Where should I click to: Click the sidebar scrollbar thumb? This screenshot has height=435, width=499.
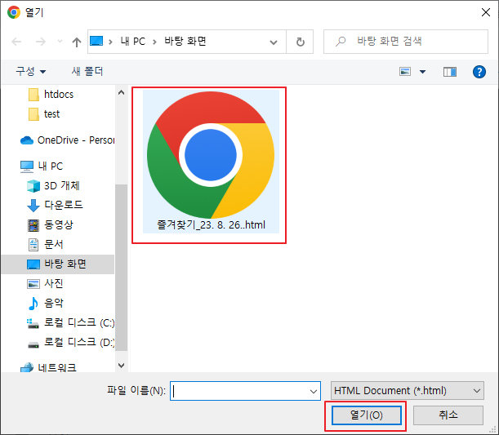point(121,267)
